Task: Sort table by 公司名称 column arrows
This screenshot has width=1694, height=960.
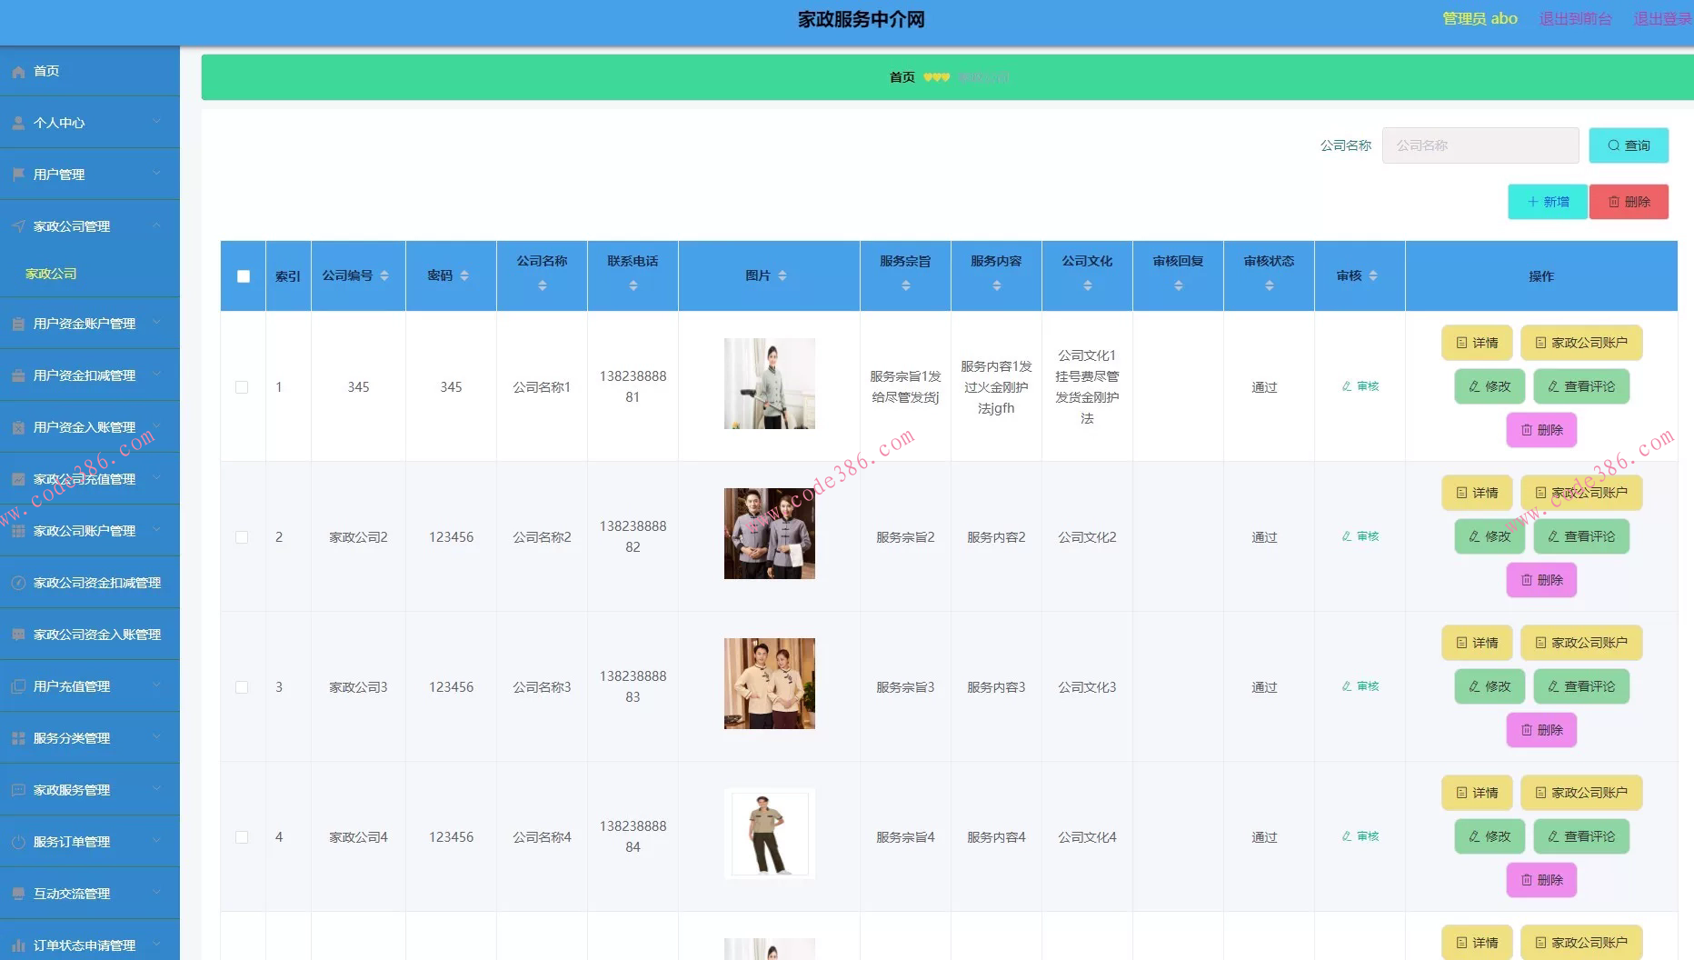Action: tap(543, 285)
